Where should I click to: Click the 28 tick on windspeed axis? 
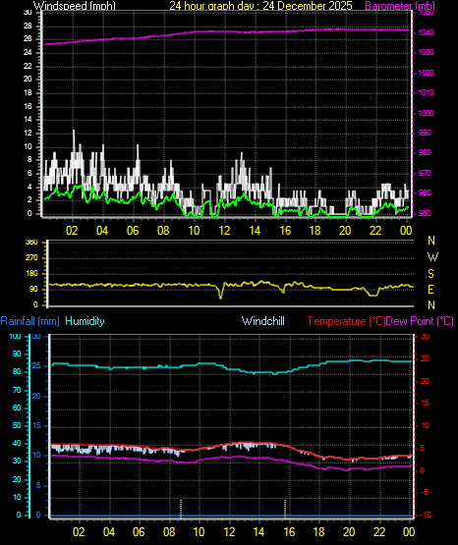(x=28, y=27)
